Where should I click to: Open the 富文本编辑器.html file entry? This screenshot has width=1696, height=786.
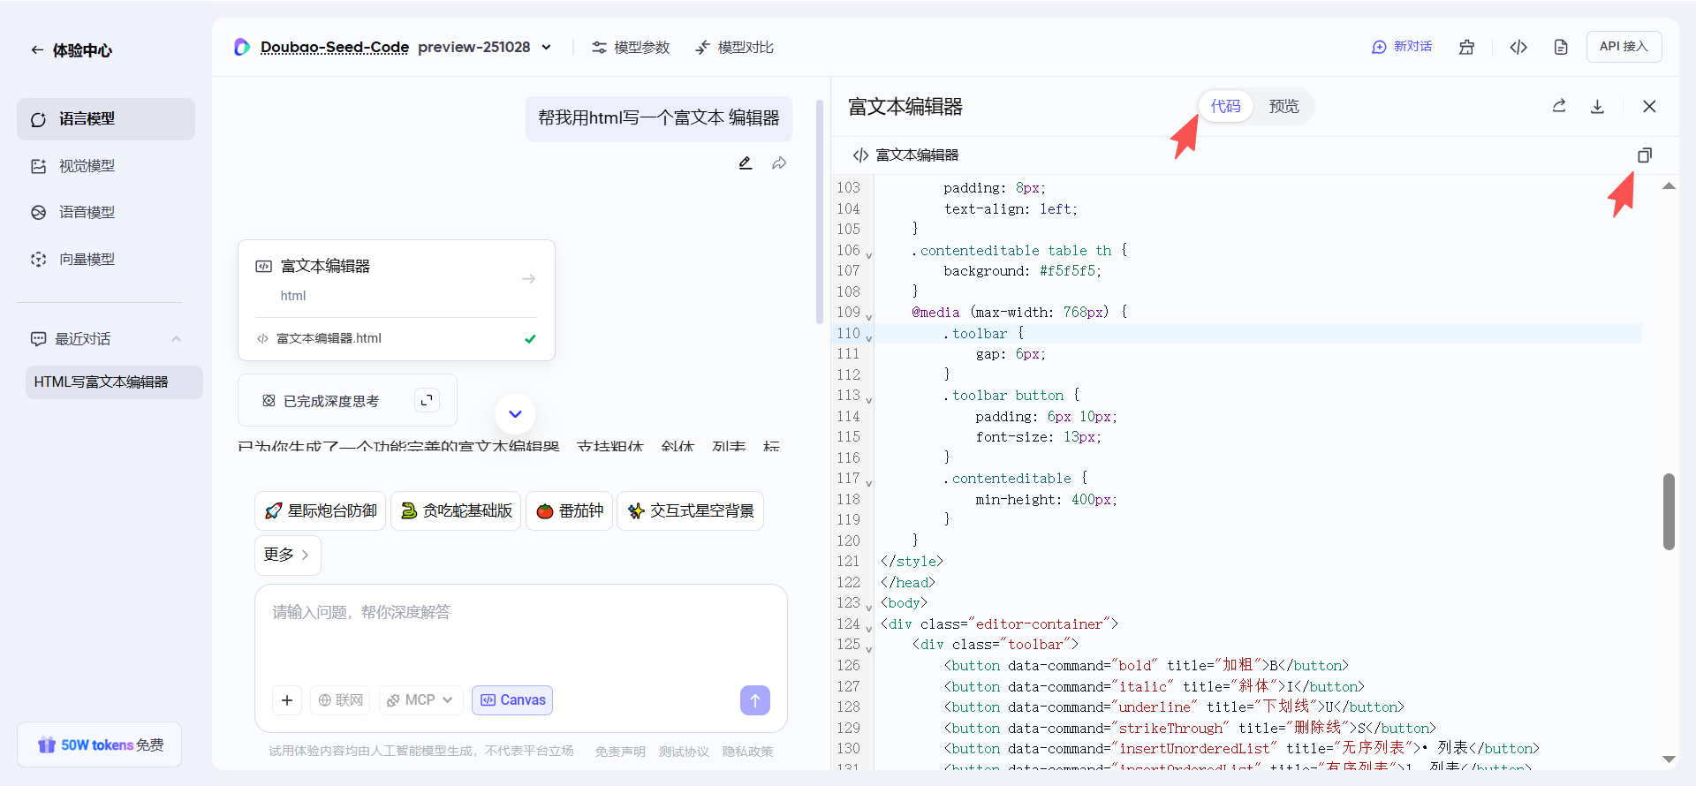pos(397,339)
